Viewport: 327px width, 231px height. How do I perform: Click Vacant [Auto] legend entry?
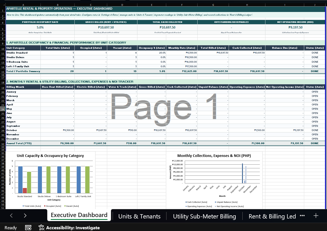coord(72,206)
